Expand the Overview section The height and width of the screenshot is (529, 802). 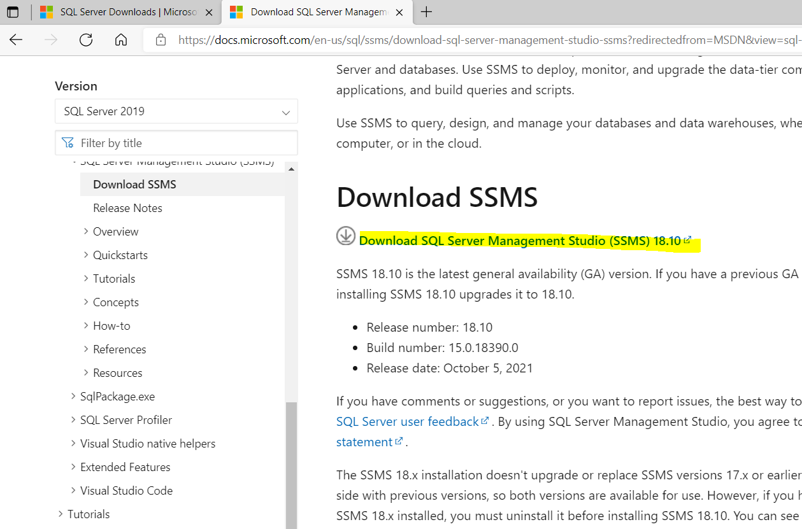[x=86, y=232]
